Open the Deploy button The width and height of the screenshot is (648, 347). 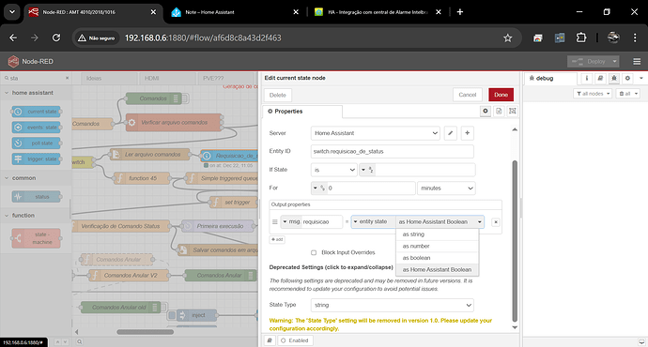589,61
